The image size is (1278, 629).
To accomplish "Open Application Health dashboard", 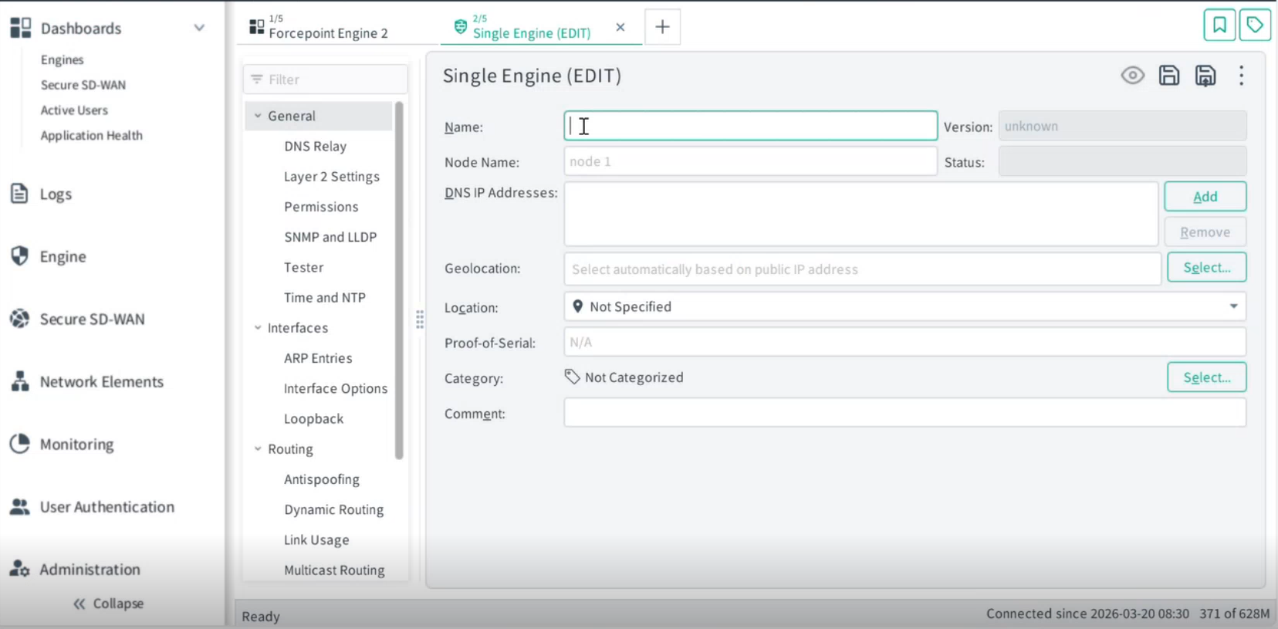I will pos(92,135).
